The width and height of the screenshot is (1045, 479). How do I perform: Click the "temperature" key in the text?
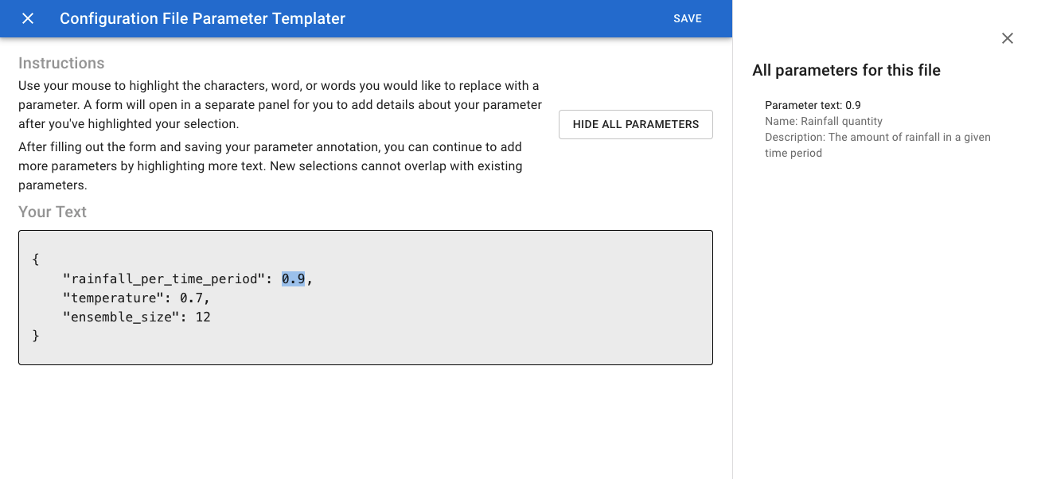point(114,298)
